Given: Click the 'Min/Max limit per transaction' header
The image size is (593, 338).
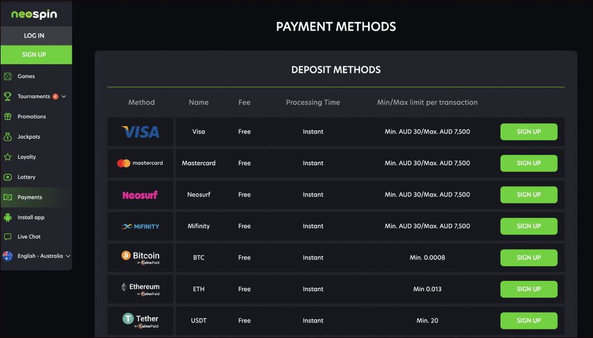Looking at the screenshot, I should point(428,102).
